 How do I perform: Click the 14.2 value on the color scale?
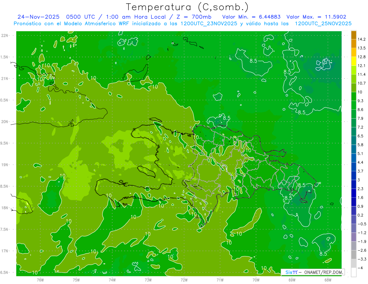(362, 39)
